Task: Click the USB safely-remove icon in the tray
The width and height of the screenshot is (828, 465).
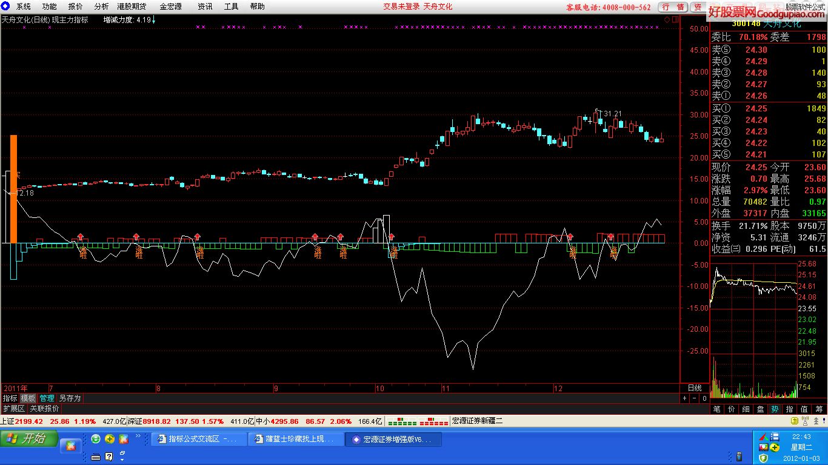Action: point(740,456)
